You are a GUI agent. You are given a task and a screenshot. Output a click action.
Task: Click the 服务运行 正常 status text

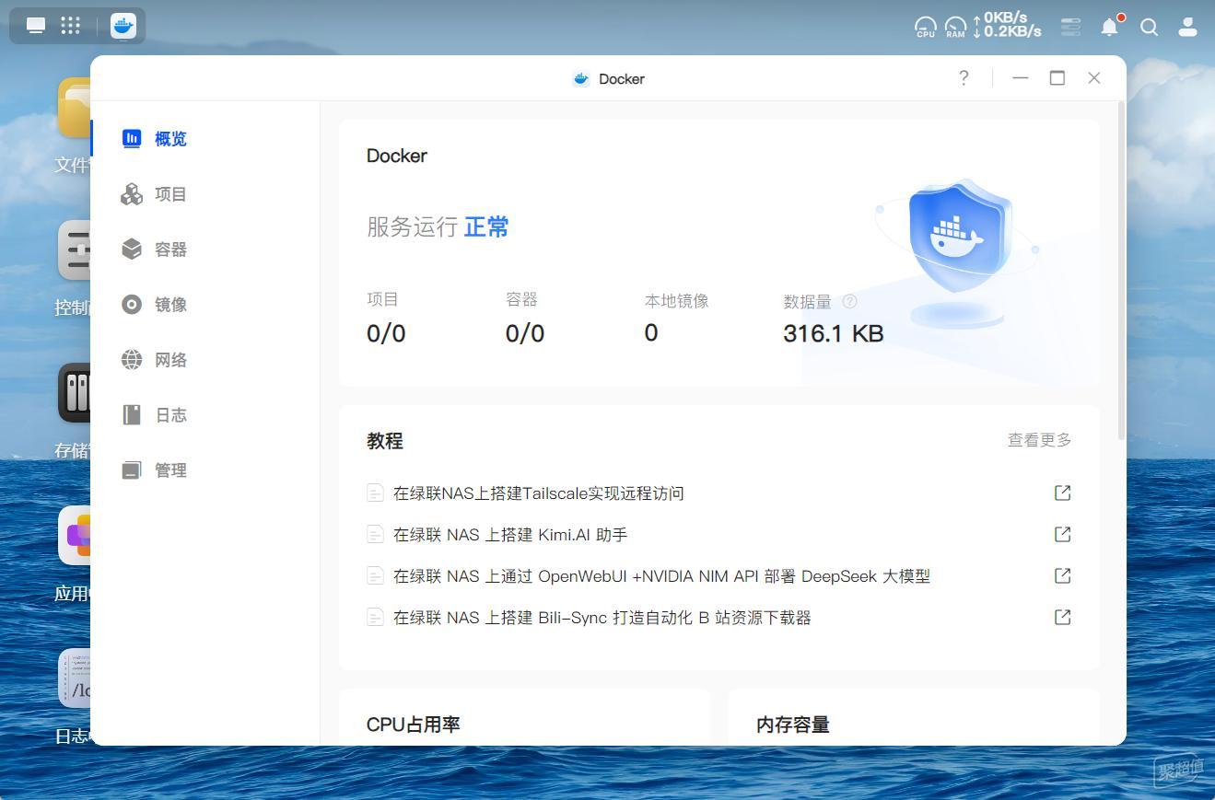[438, 226]
